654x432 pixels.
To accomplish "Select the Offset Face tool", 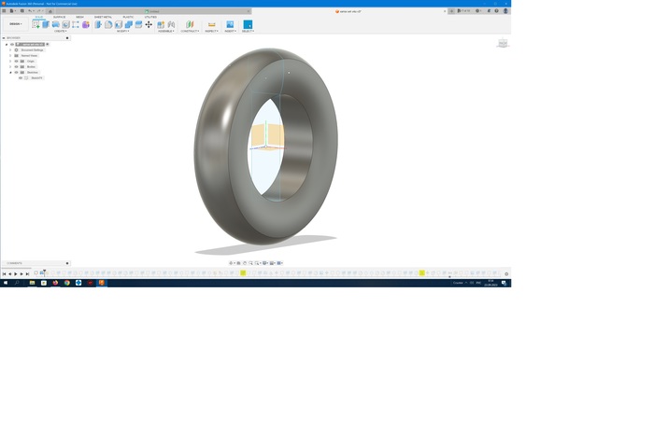I will (138, 24).
